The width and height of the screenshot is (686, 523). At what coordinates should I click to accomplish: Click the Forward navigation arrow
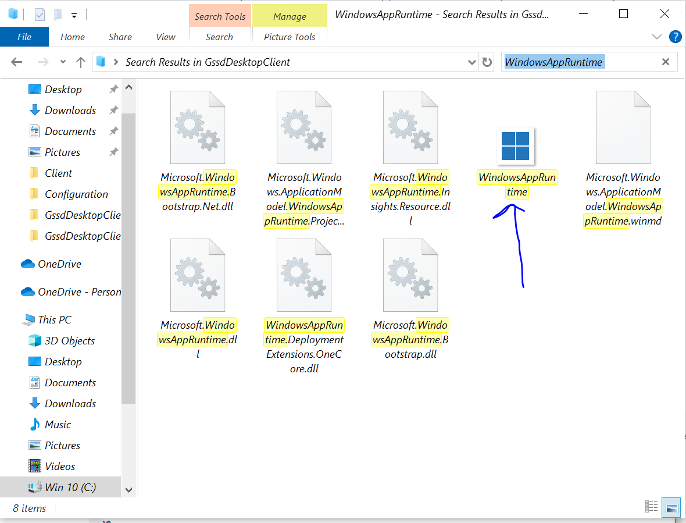pos(43,62)
